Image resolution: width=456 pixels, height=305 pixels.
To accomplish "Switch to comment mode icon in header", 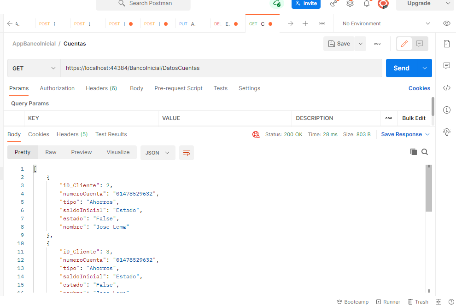I will 419,44.
